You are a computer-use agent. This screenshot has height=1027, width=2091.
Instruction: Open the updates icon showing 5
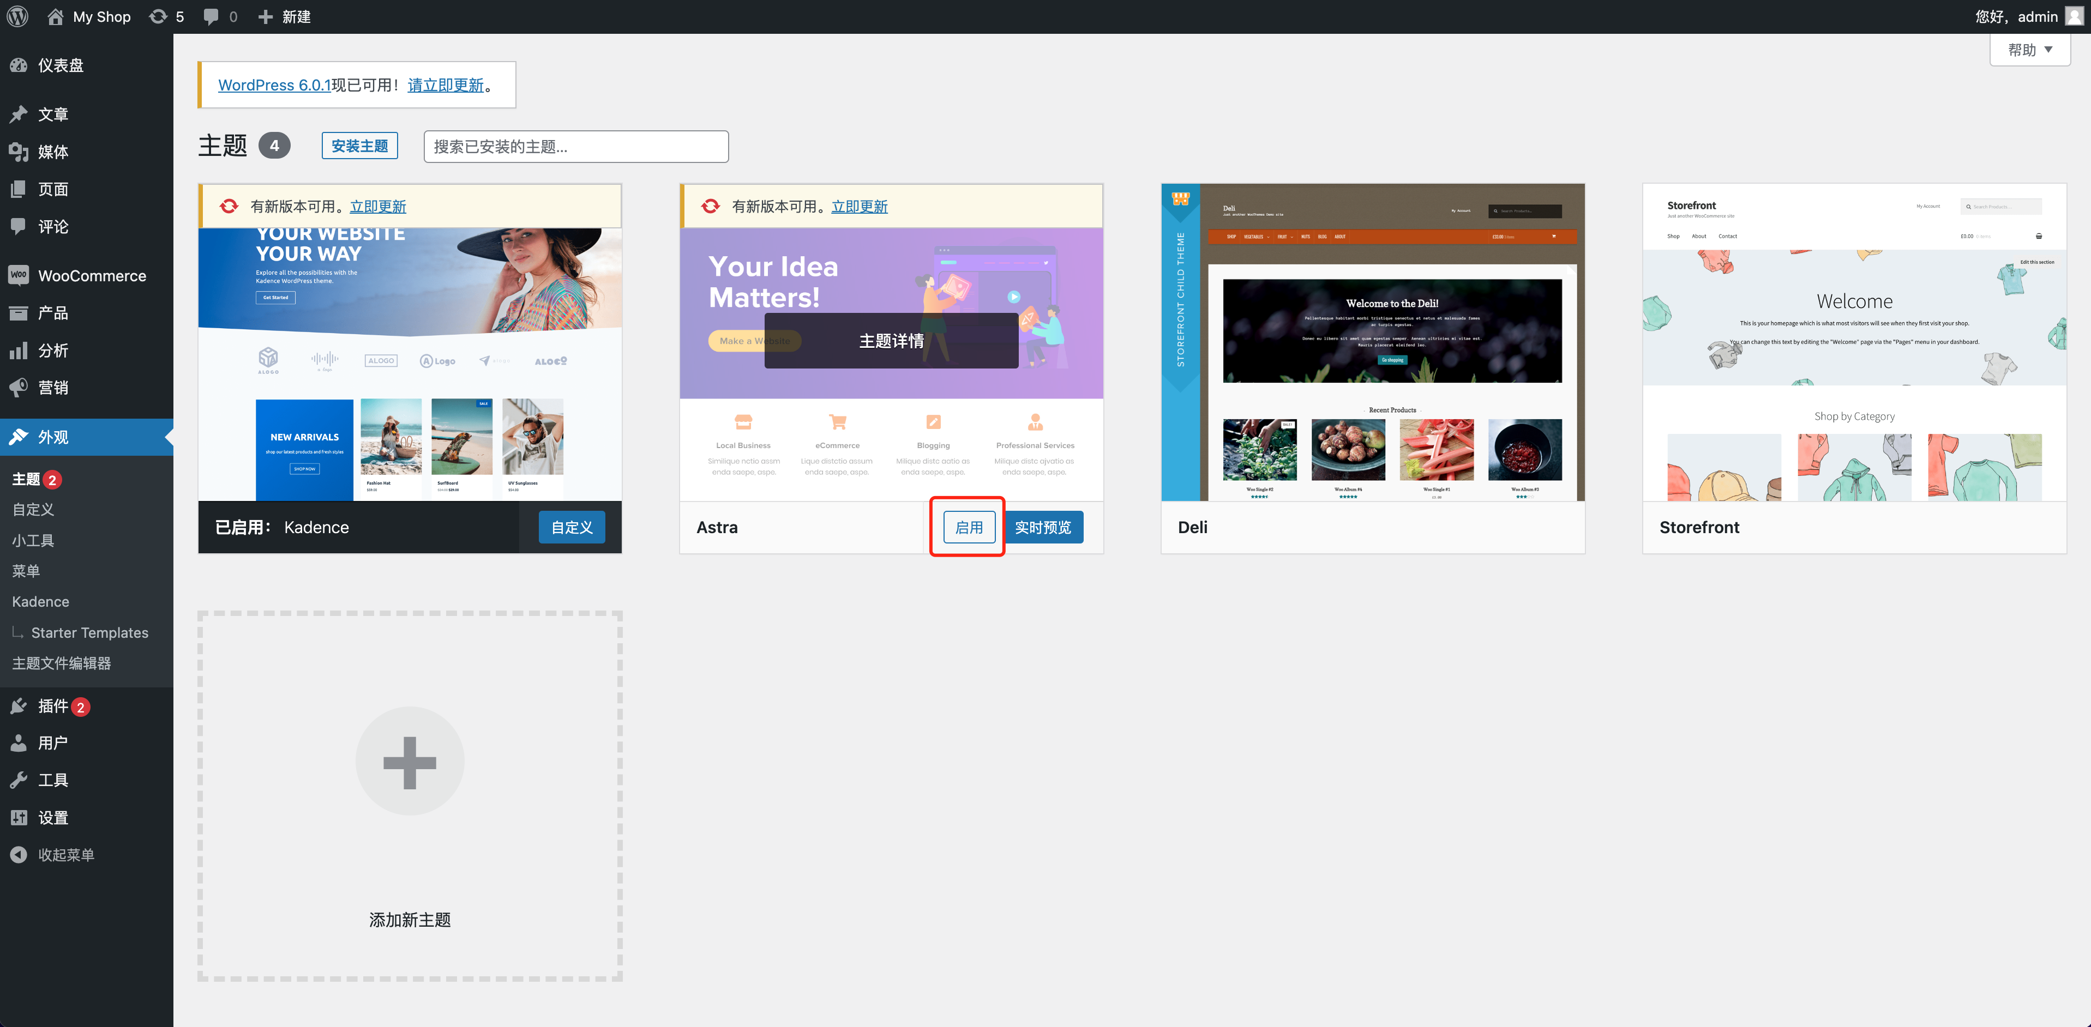coord(166,16)
